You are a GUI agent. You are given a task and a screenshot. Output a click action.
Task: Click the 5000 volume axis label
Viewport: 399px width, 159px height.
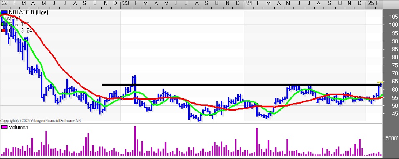[391, 138]
